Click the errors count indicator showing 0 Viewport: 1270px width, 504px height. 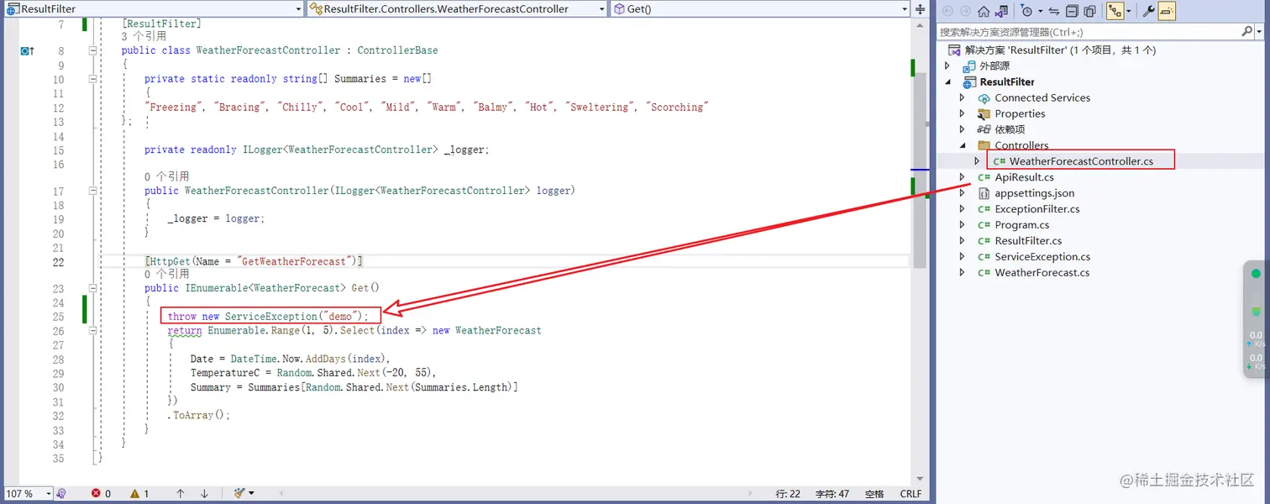click(101, 494)
